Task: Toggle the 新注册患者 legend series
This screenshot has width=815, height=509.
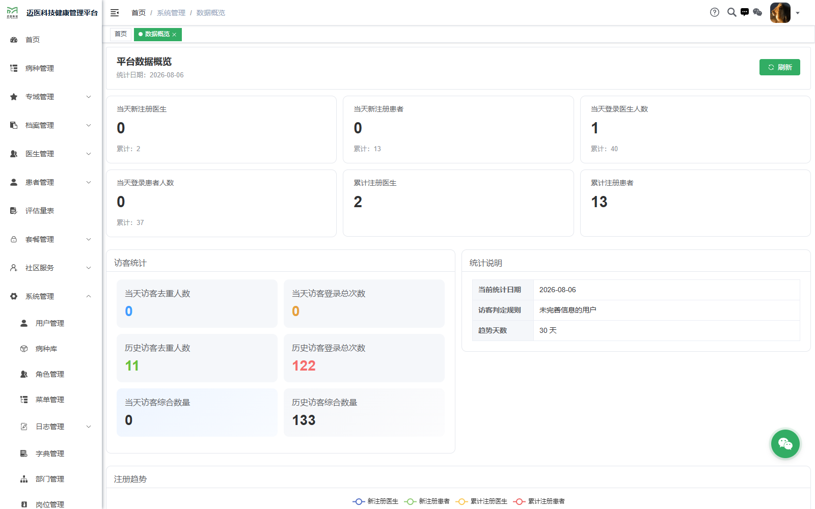Action: click(x=427, y=501)
